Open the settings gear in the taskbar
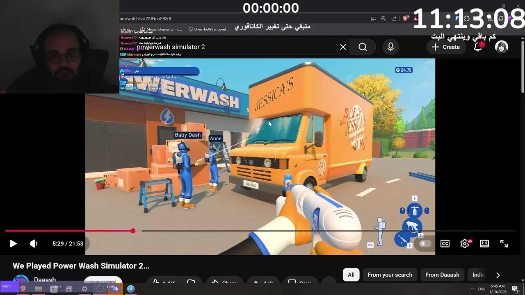This screenshot has height=295, width=525. tap(84, 289)
